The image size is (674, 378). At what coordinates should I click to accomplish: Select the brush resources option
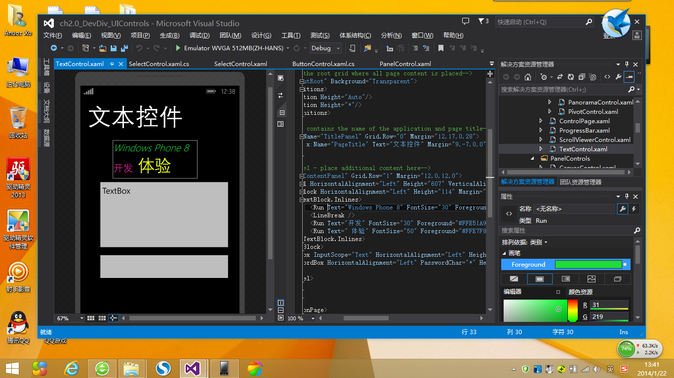[x=617, y=279]
